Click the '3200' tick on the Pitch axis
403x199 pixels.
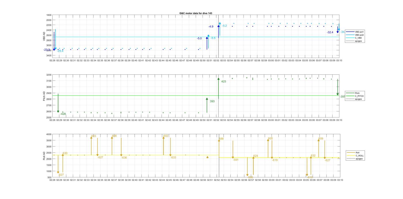49,75
